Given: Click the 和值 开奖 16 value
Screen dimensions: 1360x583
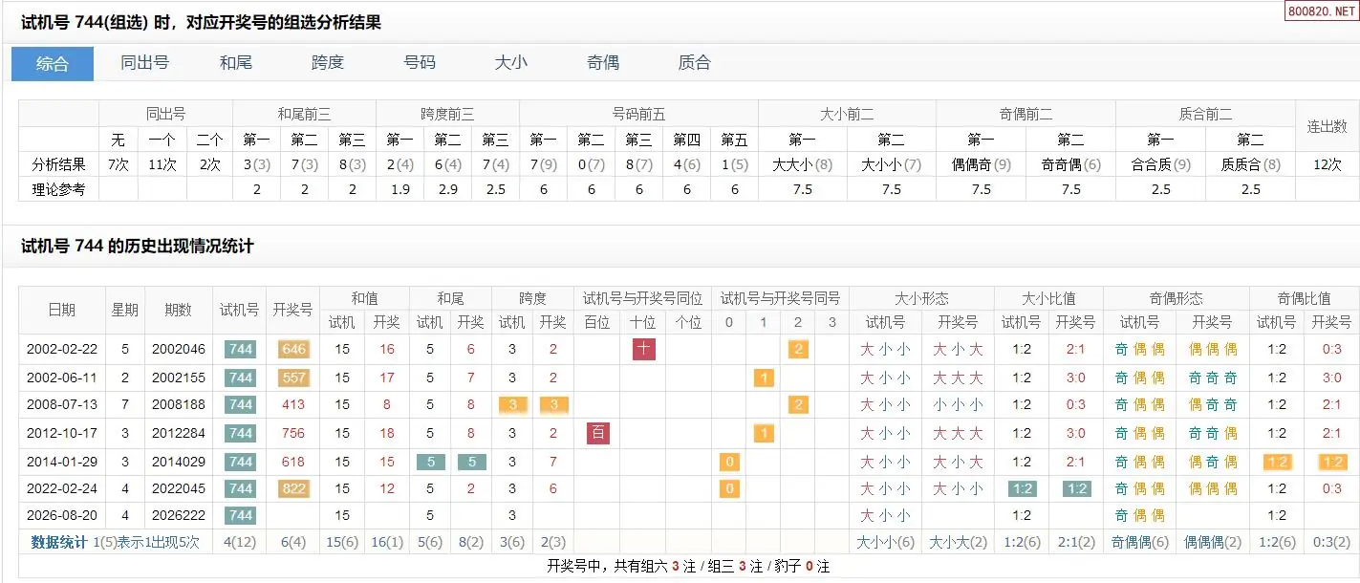Looking at the screenshot, I should 387,349.
